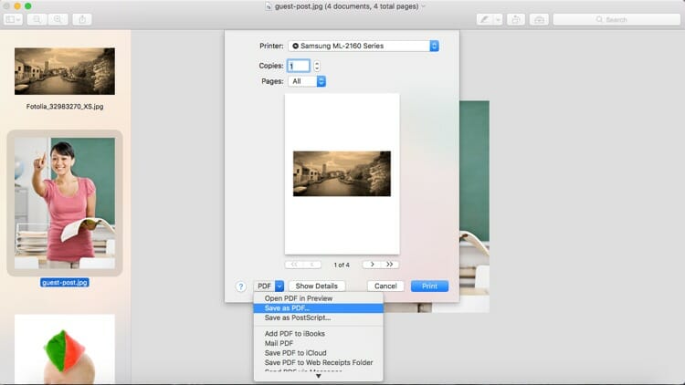Click Show Details button
This screenshot has width=685, height=385.
tap(317, 286)
